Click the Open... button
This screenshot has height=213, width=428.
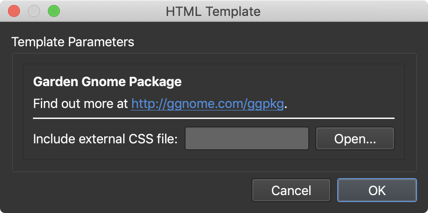pos(355,139)
